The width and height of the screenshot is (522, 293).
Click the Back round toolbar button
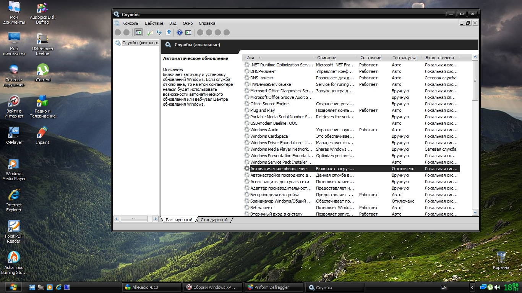click(x=118, y=32)
